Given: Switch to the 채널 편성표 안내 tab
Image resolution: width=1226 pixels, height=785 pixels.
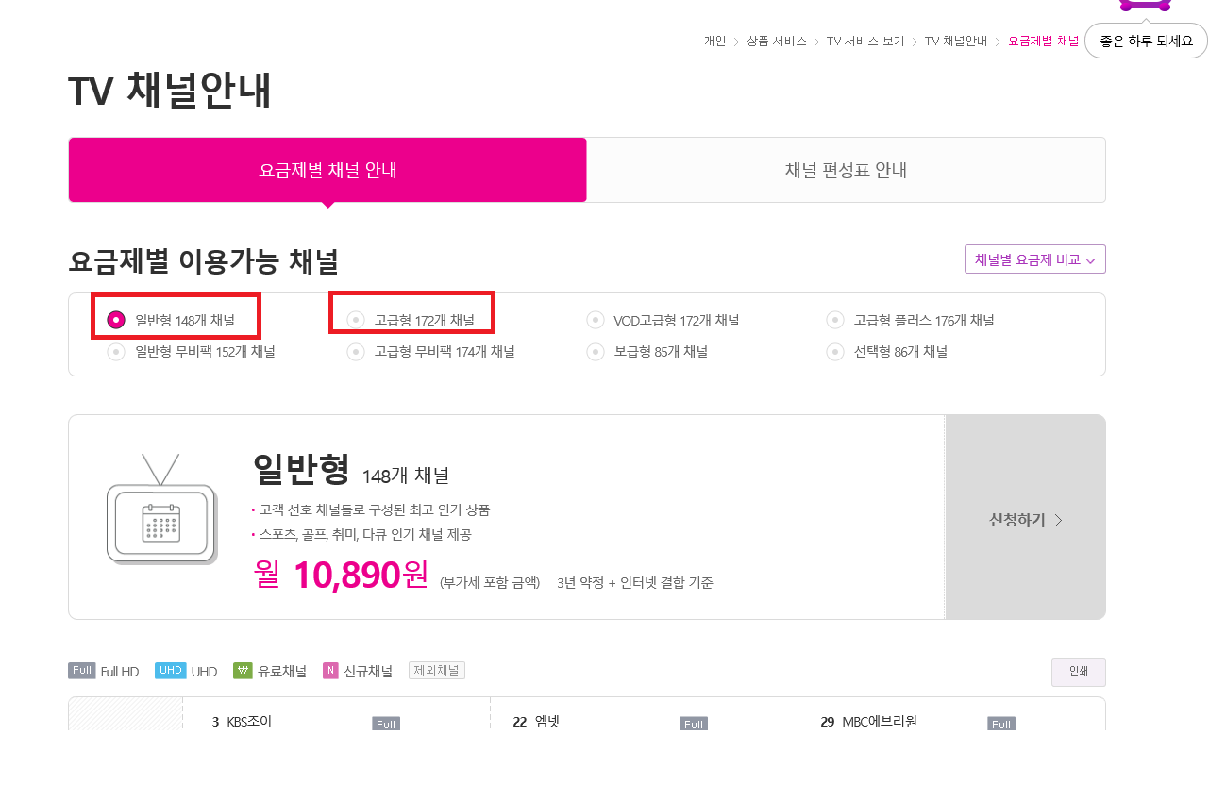Looking at the screenshot, I should 846,170.
